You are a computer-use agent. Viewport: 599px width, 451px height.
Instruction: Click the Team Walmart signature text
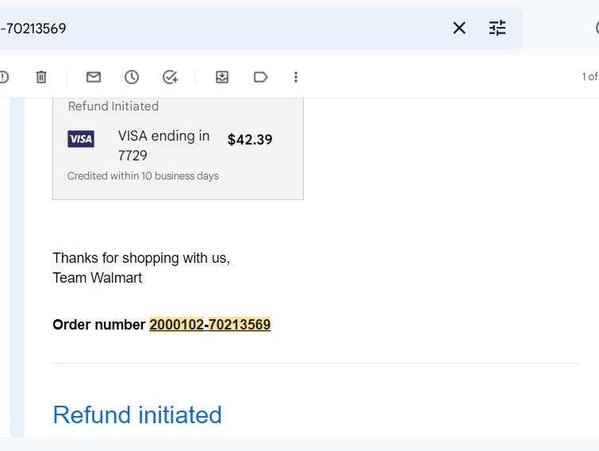(97, 278)
